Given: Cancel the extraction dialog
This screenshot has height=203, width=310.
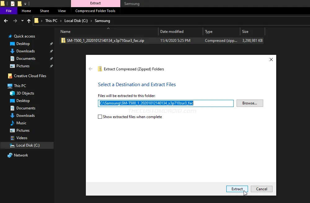Looking at the screenshot, I should [261, 189].
